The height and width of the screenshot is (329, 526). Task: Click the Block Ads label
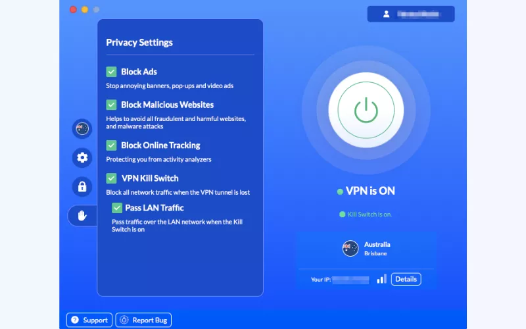tap(139, 72)
